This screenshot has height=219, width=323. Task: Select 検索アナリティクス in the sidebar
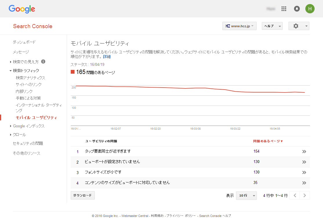tap(30, 78)
